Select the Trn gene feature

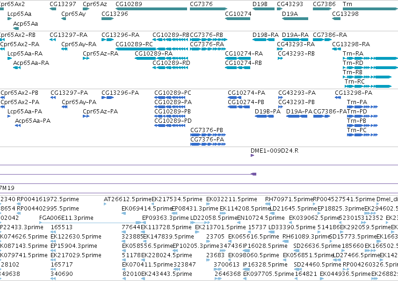(x=370, y=9)
